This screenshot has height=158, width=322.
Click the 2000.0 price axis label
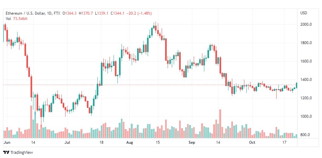coord(306,24)
